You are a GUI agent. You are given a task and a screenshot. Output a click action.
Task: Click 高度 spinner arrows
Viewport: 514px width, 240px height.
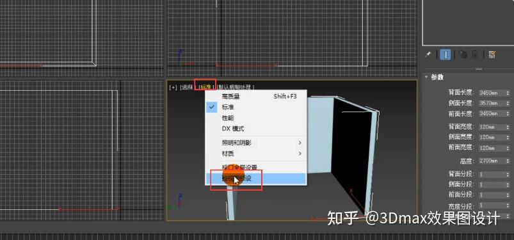point(508,161)
